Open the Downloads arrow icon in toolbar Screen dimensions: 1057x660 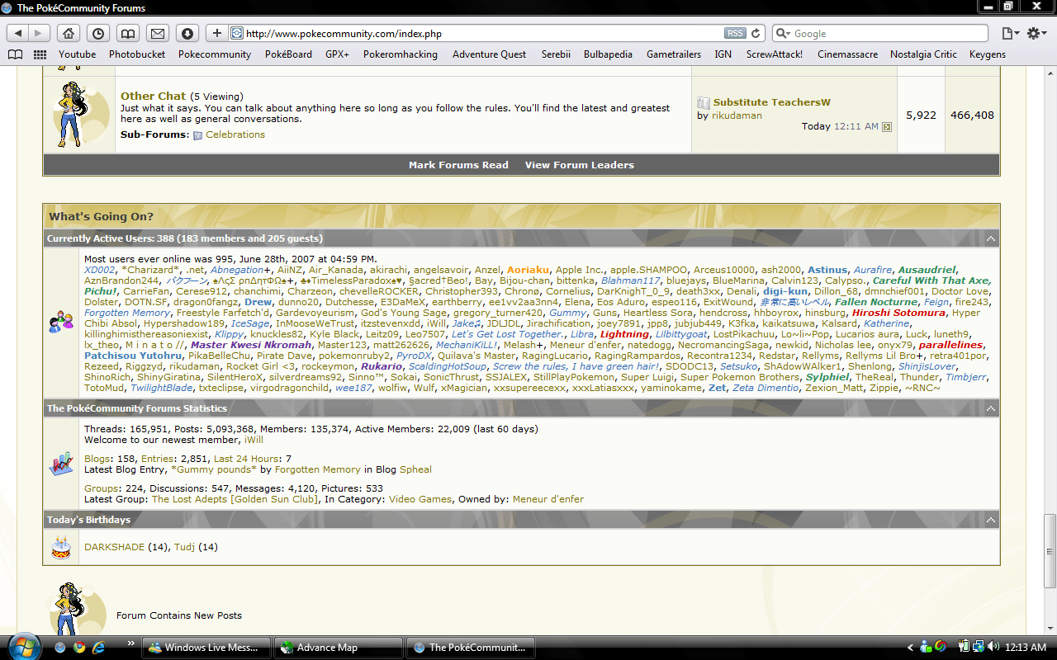coord(187,33)
